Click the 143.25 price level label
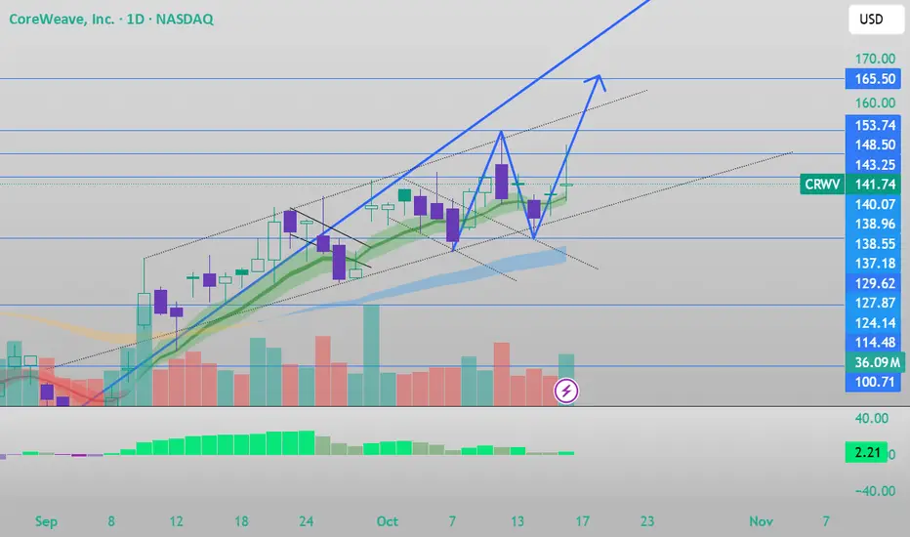This screenshot has height=537, width=910. click(874, 165)
